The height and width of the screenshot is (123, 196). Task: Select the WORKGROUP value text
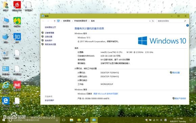click(107, 84)
